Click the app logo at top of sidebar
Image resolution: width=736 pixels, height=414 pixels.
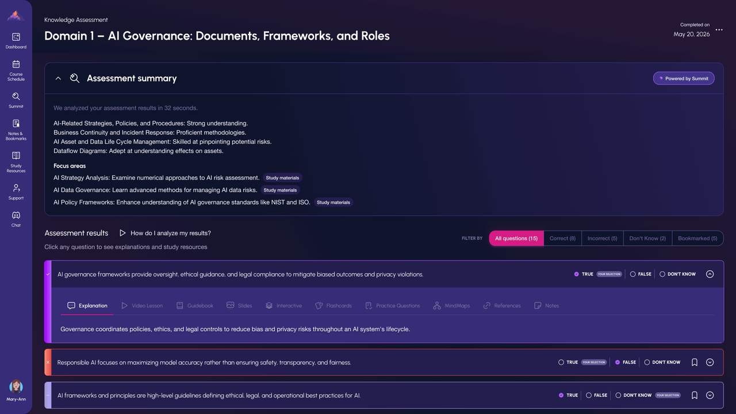pos(16,16)
